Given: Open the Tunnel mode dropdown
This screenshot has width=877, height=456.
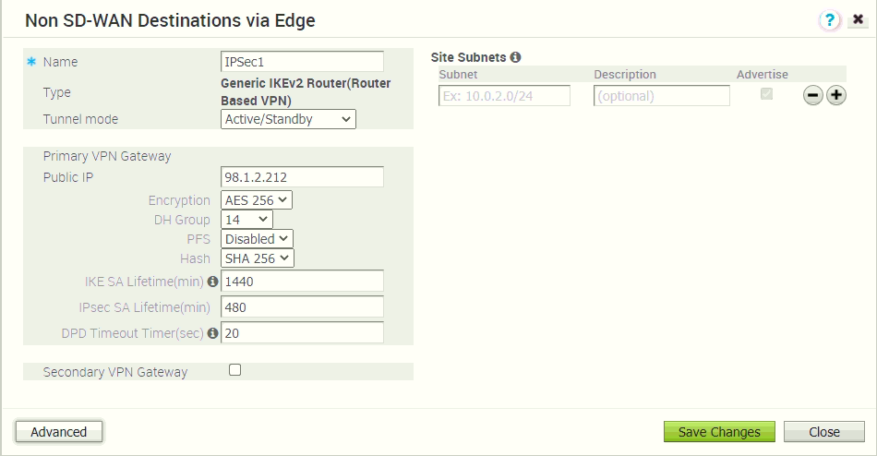Looking at the screenshot, I should pos(288,119).
